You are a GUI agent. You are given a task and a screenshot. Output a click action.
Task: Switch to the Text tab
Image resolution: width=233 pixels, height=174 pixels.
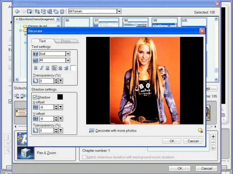[x=42, y=41]
